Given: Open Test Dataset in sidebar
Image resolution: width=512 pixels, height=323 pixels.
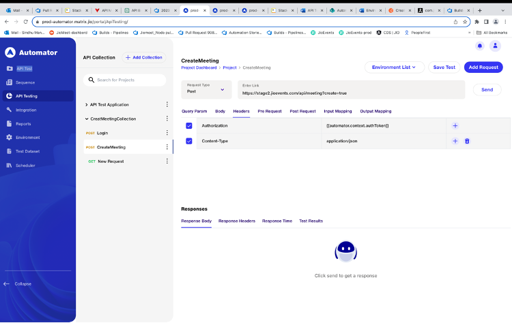Looking at the screenshot, I should (x=23, y=151).
